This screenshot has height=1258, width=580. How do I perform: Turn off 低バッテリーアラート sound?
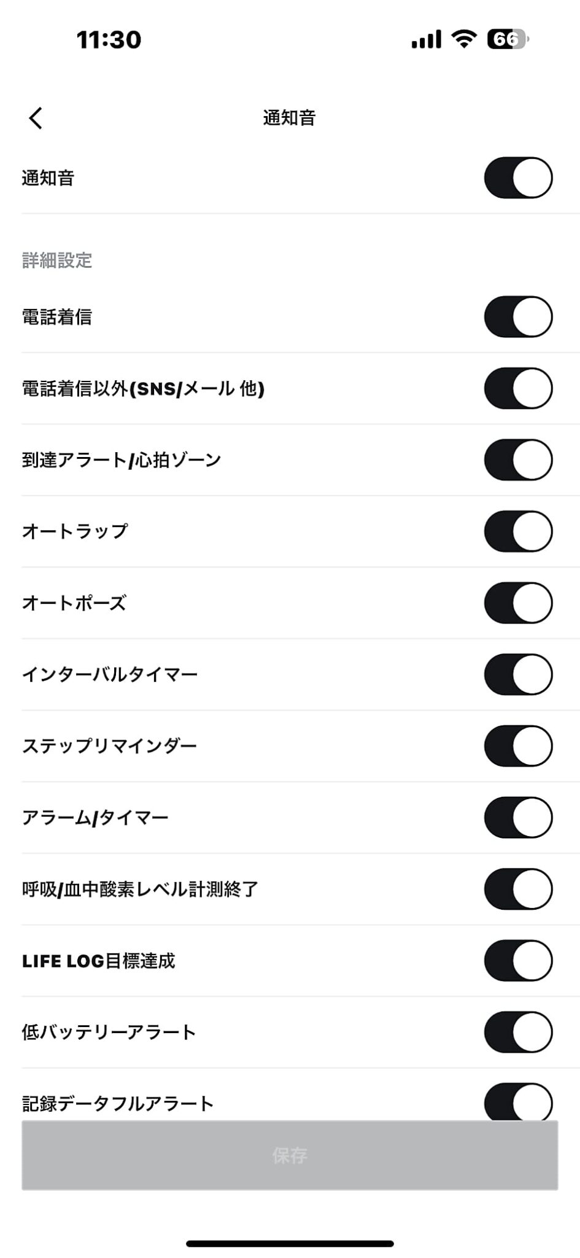tap(518, 1032)
